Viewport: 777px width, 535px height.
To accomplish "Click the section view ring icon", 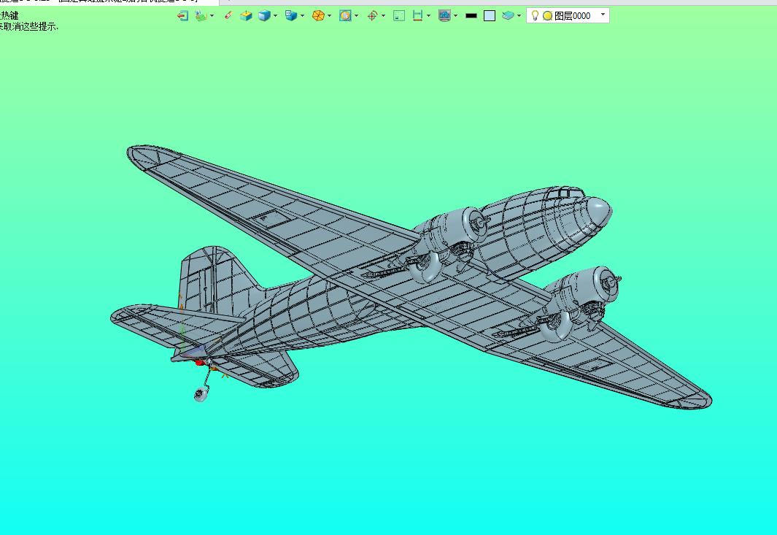I will pos(345,16).
